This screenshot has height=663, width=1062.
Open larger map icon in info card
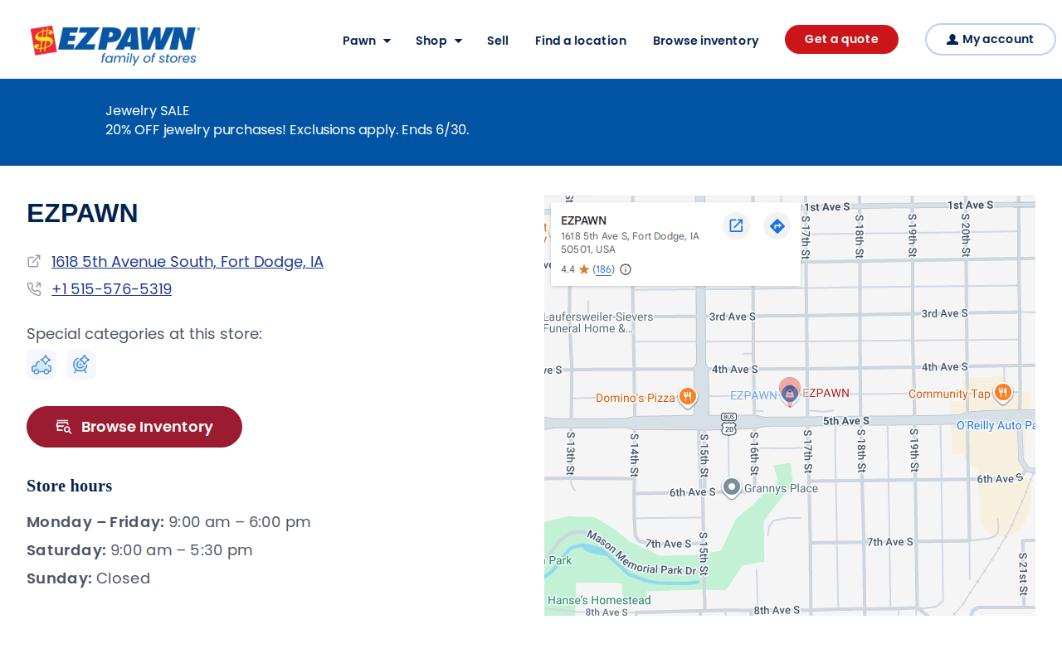736,225
